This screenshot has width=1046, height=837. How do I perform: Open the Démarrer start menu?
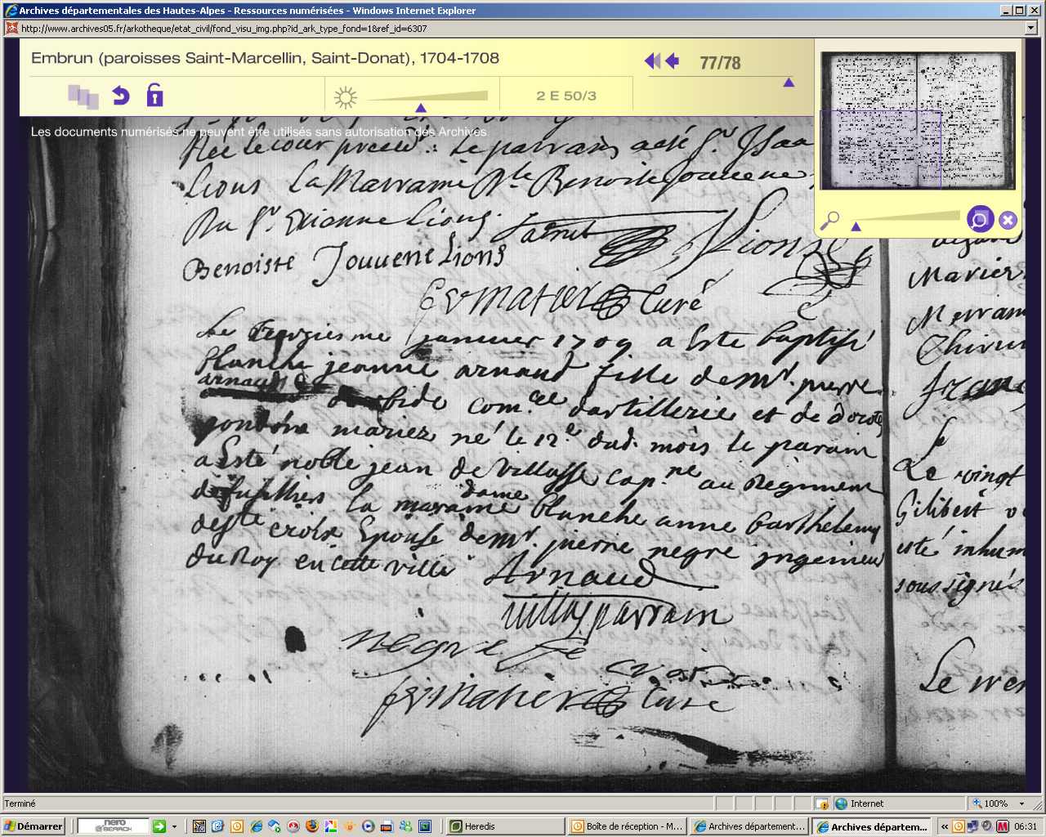[x=34, y=826]
